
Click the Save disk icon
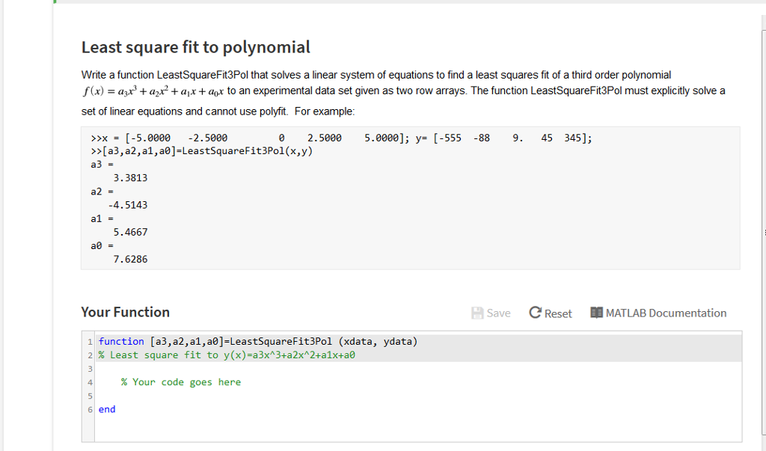point(479,313)
